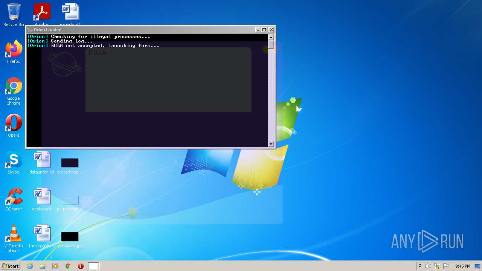Viewport: 482px width, 271px height.
Task: Open the clock showing 9:45 PM
Action: click(462, 266)
